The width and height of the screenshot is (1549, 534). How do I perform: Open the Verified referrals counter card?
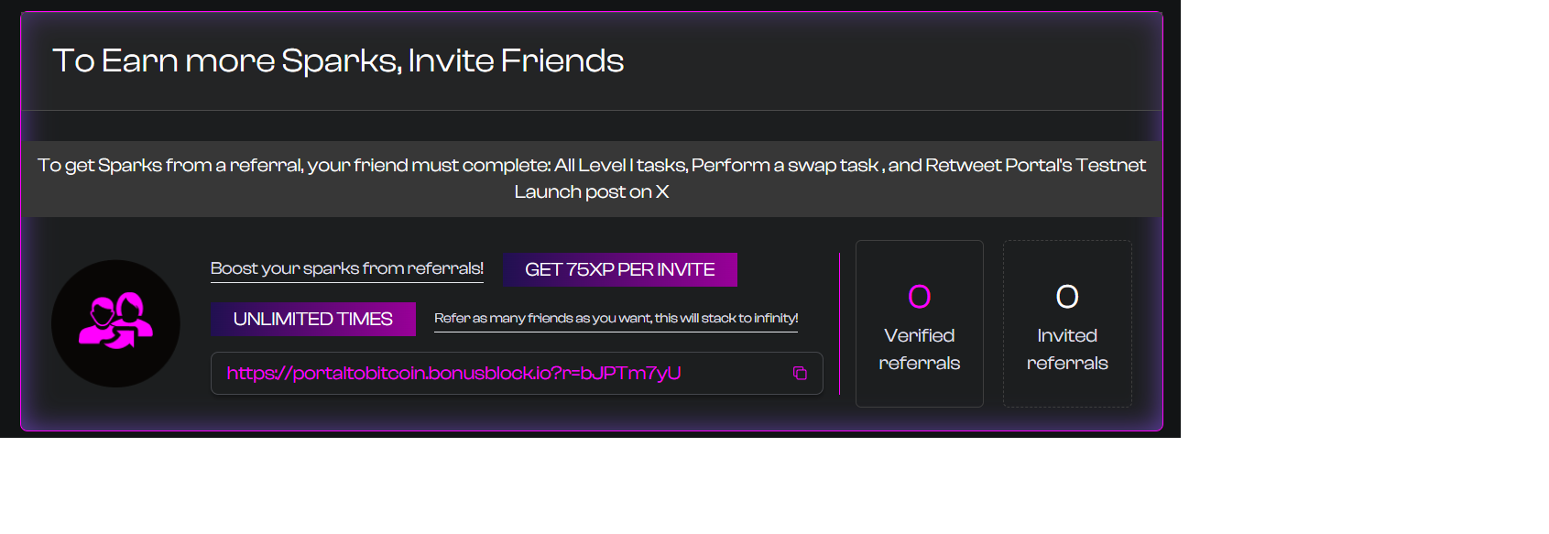tap(920, 323)
